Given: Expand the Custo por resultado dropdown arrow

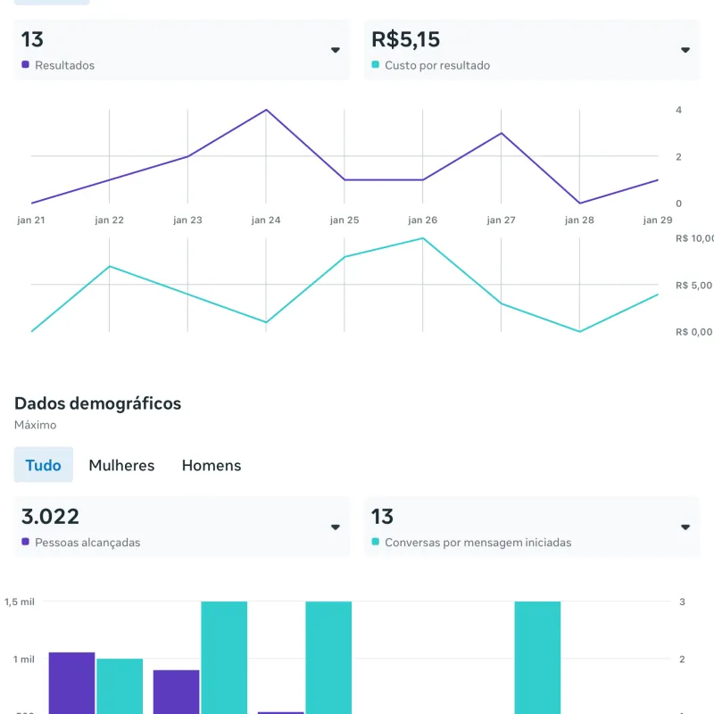Looking at the screenshot, I should (685, 50).
